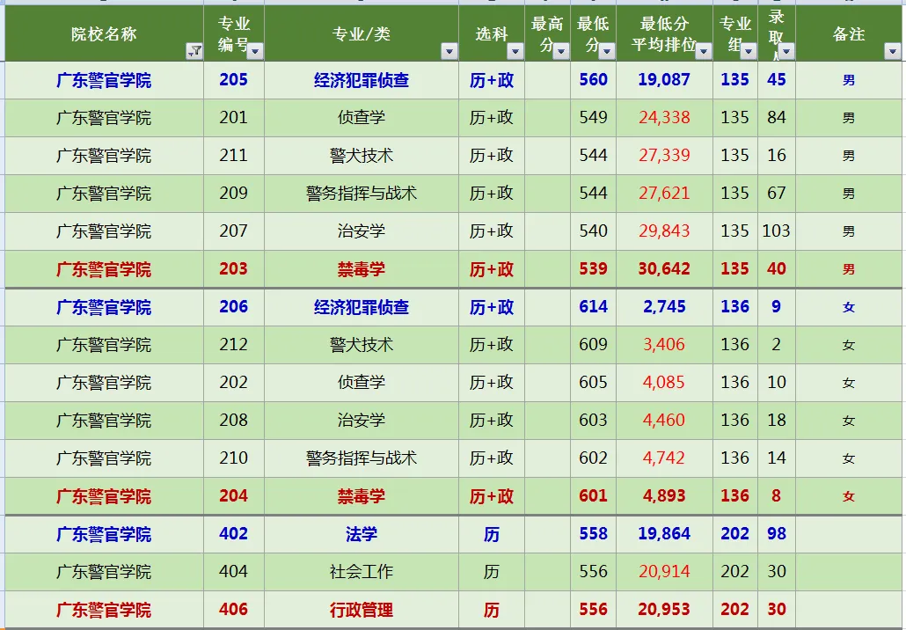Screen dimensions: 906x630
Task: Click the 禁毒学 cell in row 203
Action: pos(362,268)
